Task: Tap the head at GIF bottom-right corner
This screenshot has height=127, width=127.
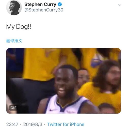Action: (107, 108)
